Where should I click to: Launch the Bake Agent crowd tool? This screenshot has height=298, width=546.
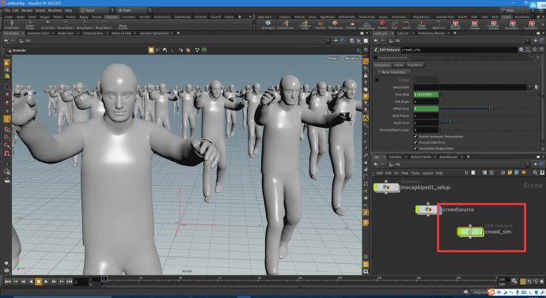[267, 25]
